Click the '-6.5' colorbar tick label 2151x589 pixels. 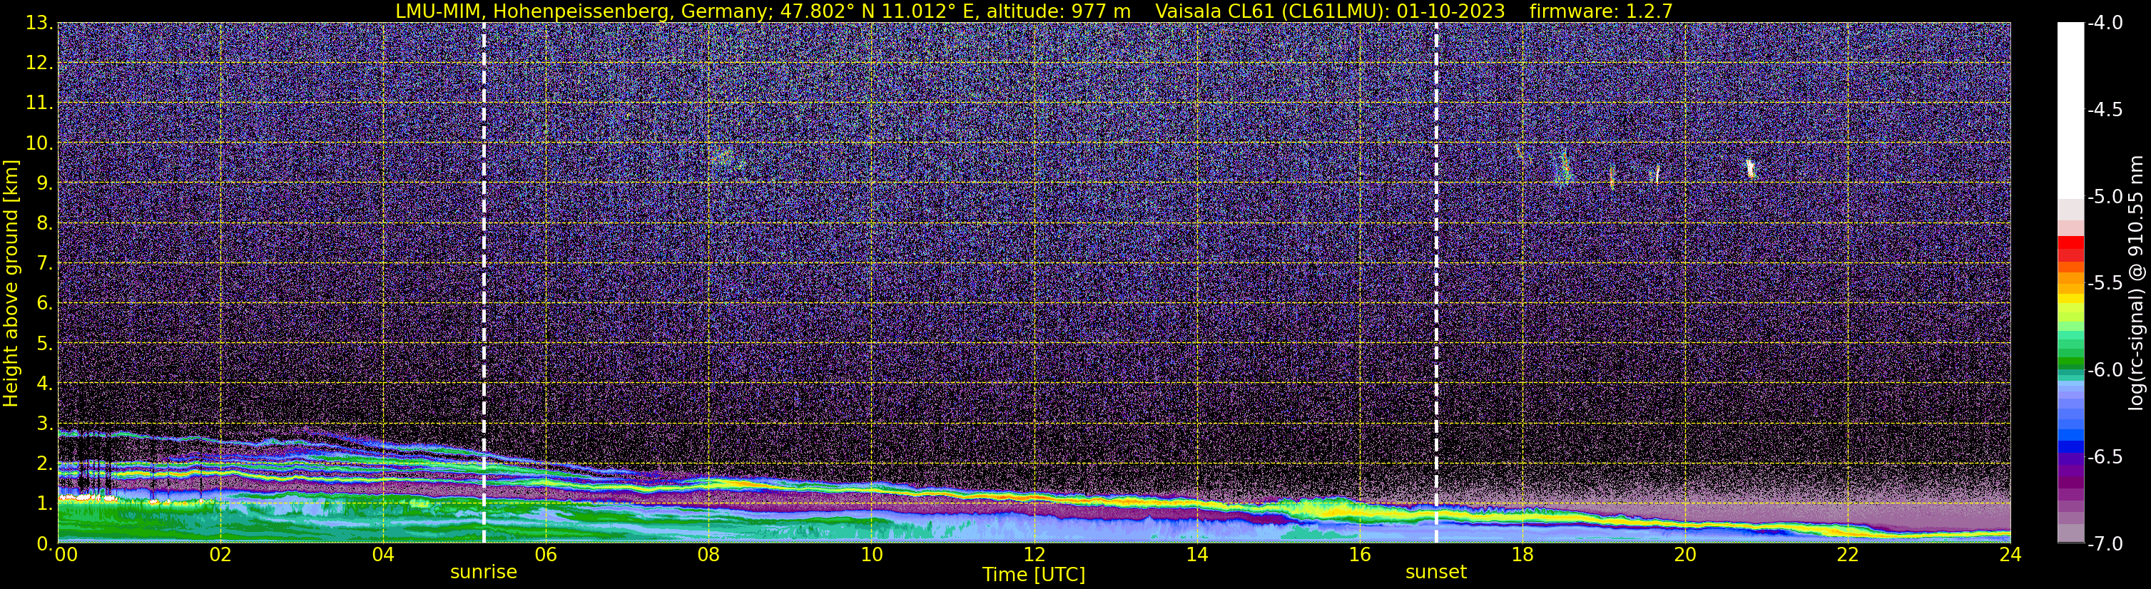2104,456
